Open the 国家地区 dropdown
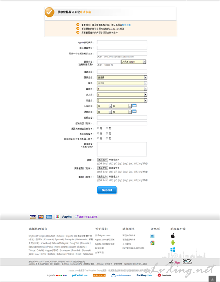The width and height of the screenshot is (220, 282). pos(122,77)
